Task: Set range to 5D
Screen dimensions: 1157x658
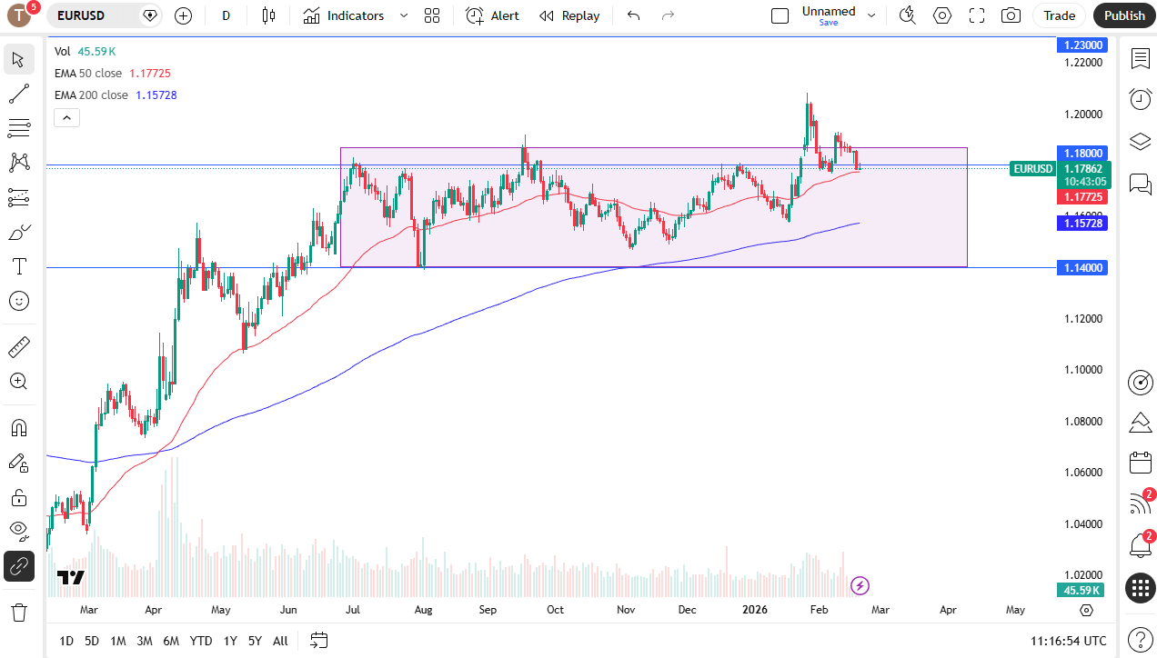Action: coord(92,641)
